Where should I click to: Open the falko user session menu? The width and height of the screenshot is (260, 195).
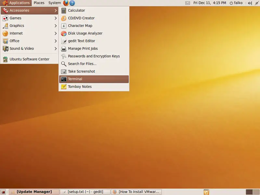tap(236, 3)
